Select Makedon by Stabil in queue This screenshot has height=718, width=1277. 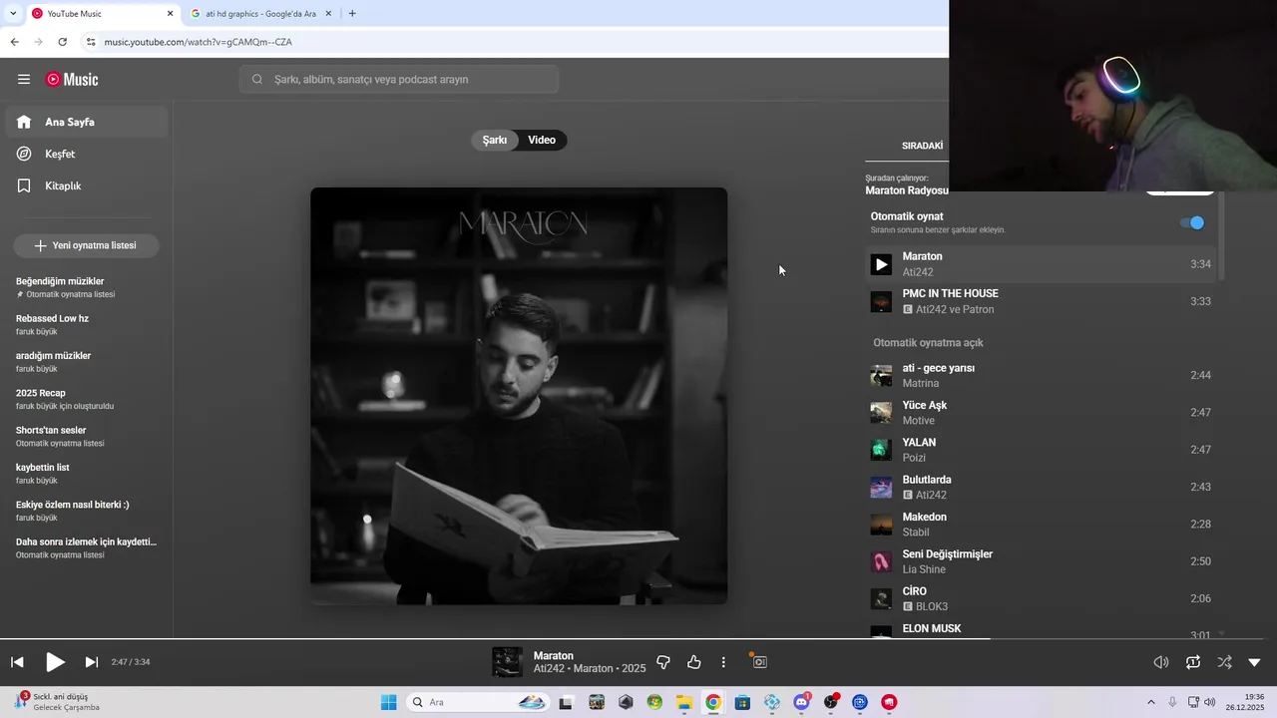(1041, 525)
